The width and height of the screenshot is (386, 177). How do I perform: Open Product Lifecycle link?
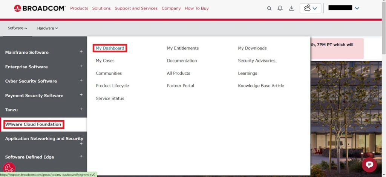112,86
